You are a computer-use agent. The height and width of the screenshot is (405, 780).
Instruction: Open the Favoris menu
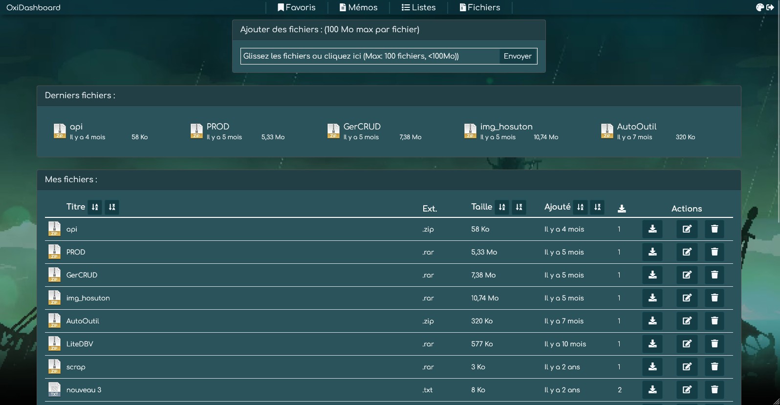pos(297,7)
